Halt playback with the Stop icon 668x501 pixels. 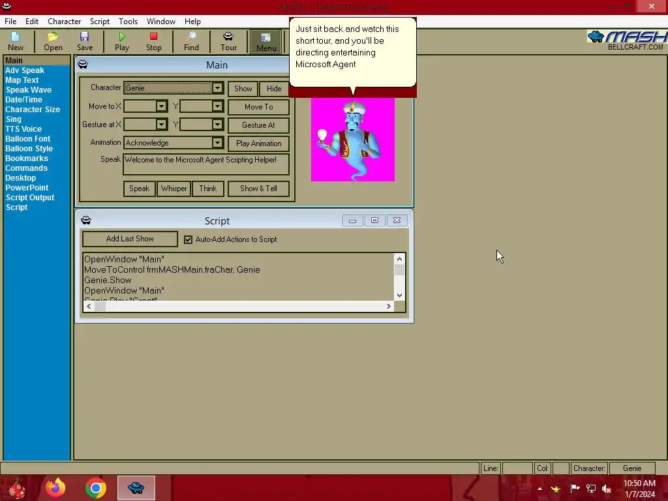pyautogui.click(x=154, y=41)
